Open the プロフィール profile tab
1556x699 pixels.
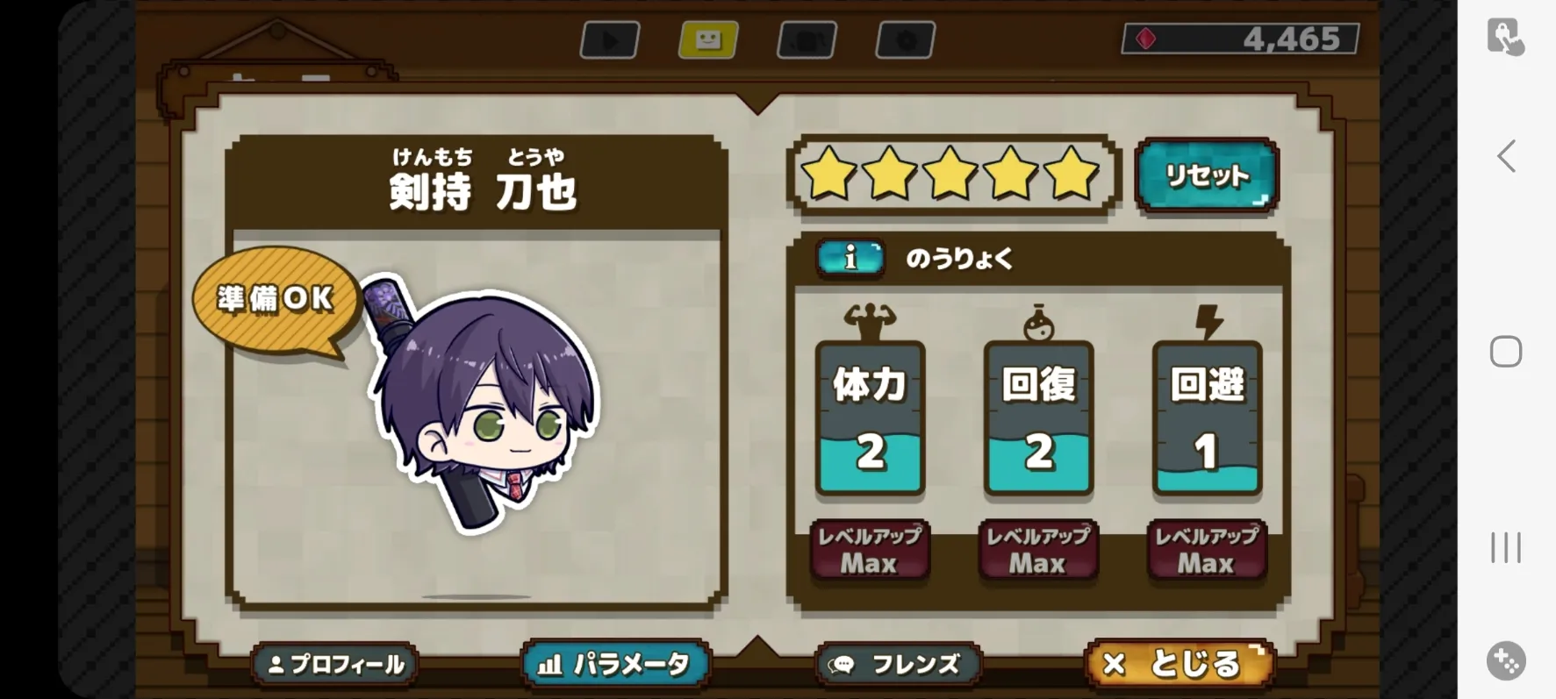pyautogui.click(x=335, y=665)
